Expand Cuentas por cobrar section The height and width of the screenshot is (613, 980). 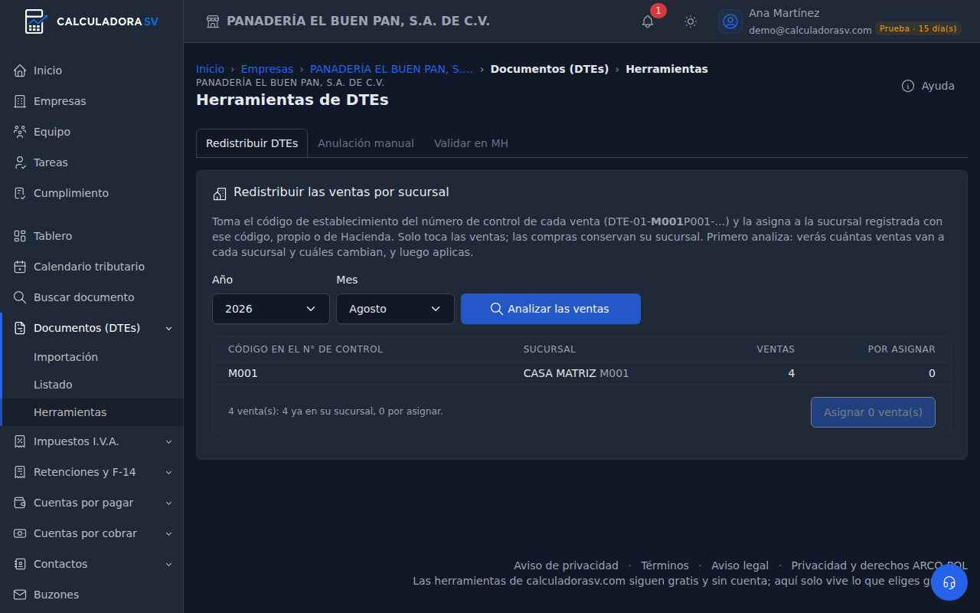coord(169,533)
